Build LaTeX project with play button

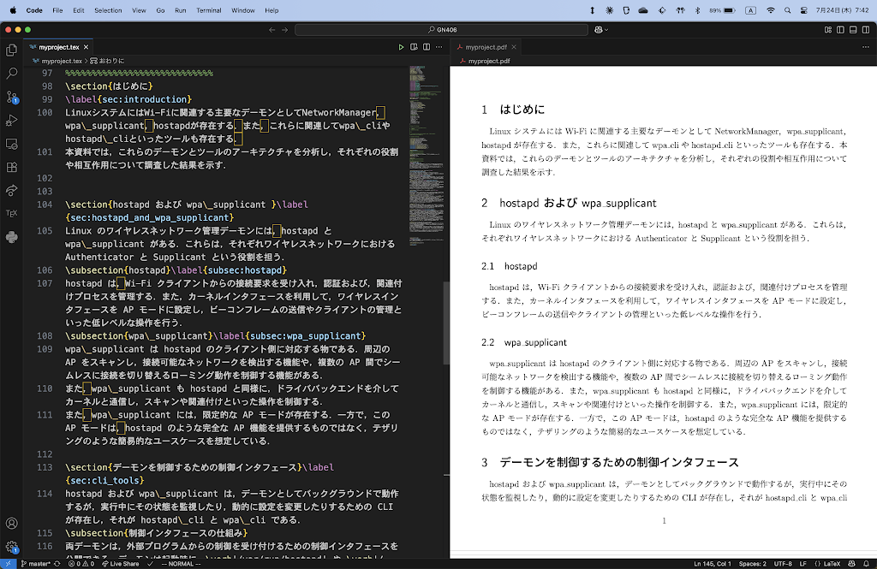coord(401,48)
